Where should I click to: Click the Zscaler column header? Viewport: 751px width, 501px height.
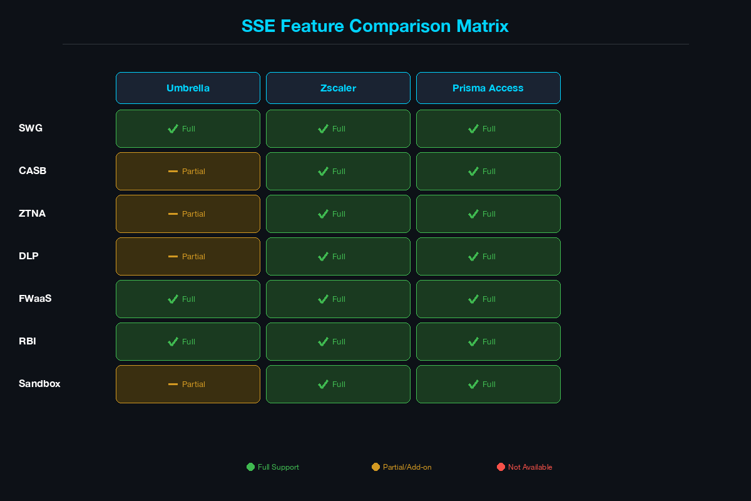338,88
